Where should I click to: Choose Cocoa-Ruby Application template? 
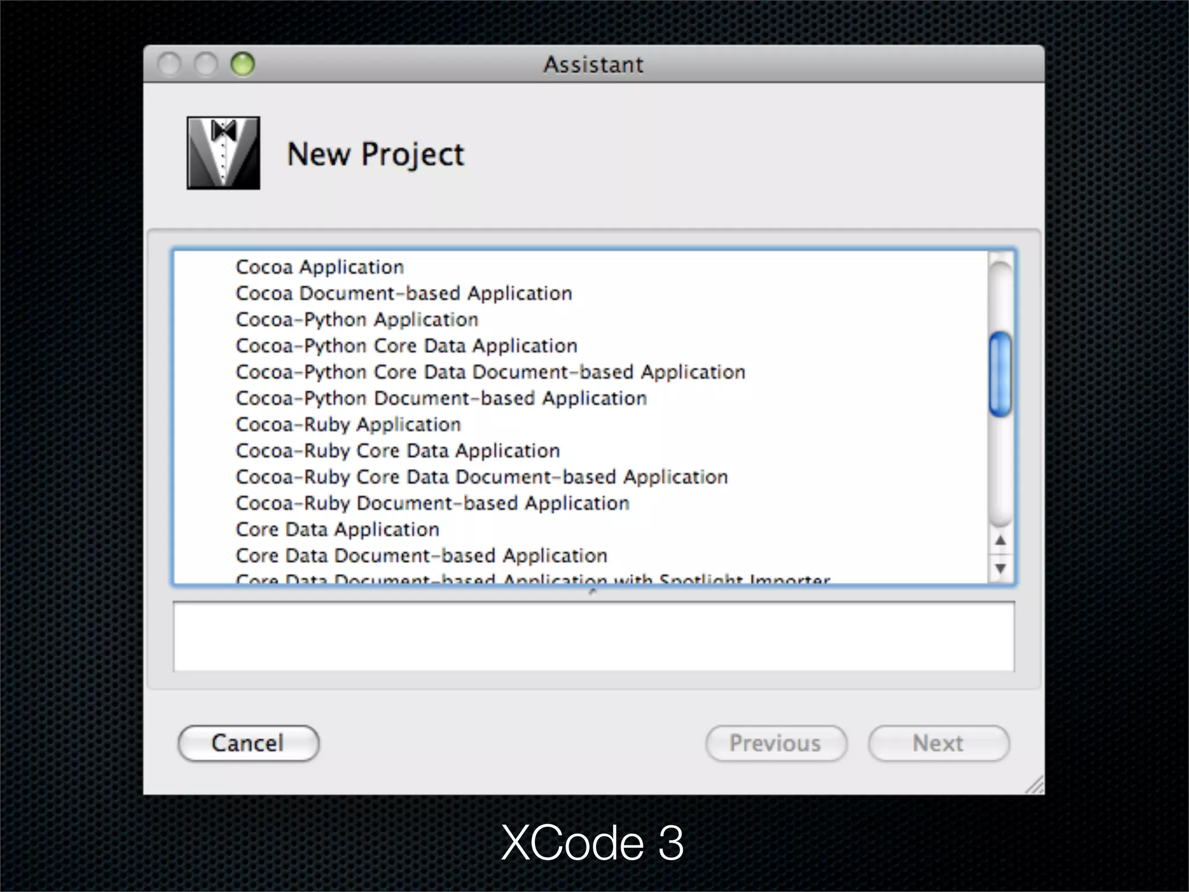tap(348, 425)
